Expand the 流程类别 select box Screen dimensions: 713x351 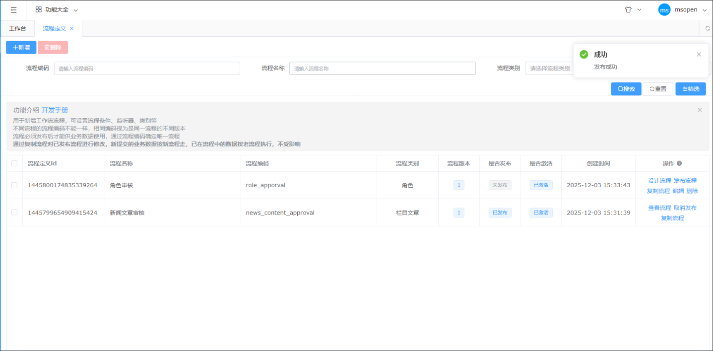[548, 69]
